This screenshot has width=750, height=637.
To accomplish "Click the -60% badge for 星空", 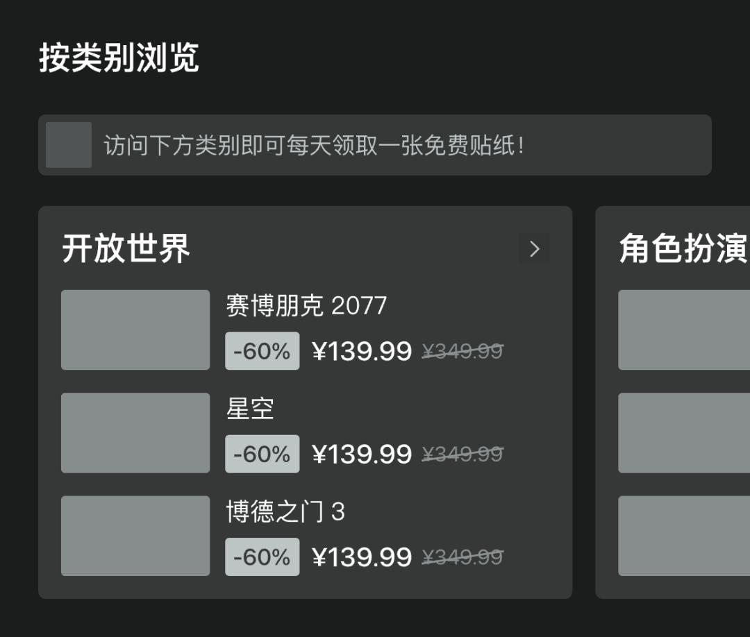I will pyautogui.click(x=262, y=454).
